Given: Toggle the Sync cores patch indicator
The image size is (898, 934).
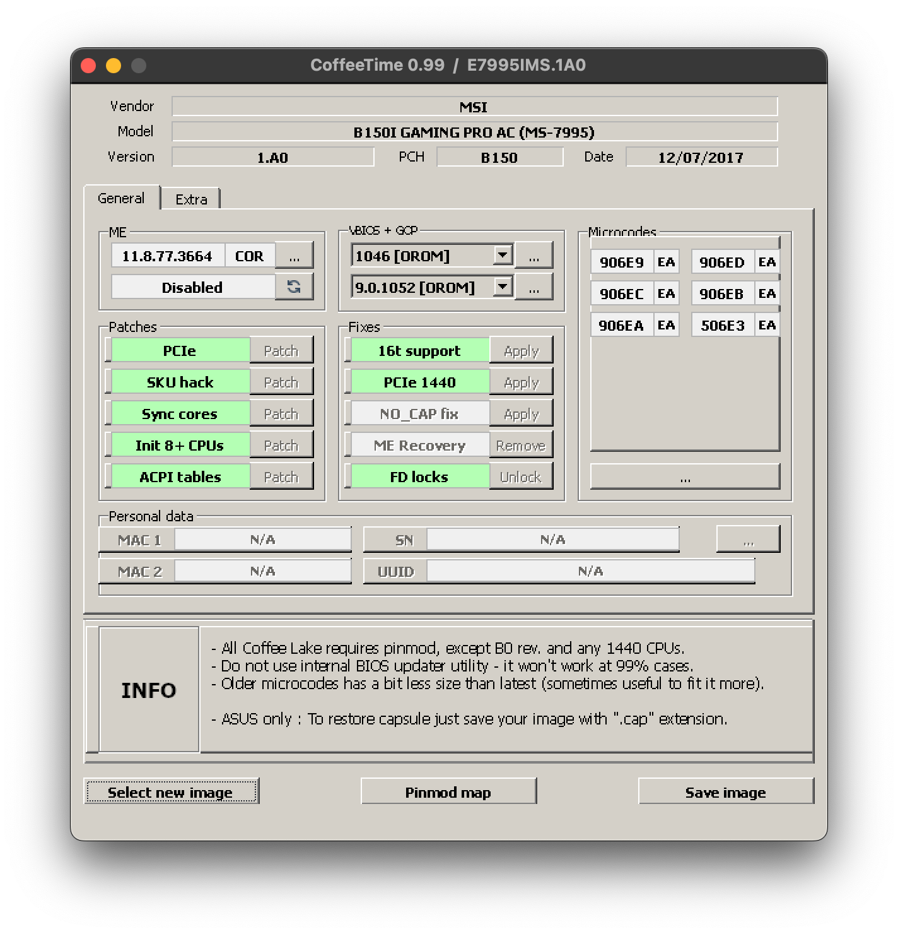Looking at the screenshot, I should coord(180,413).
